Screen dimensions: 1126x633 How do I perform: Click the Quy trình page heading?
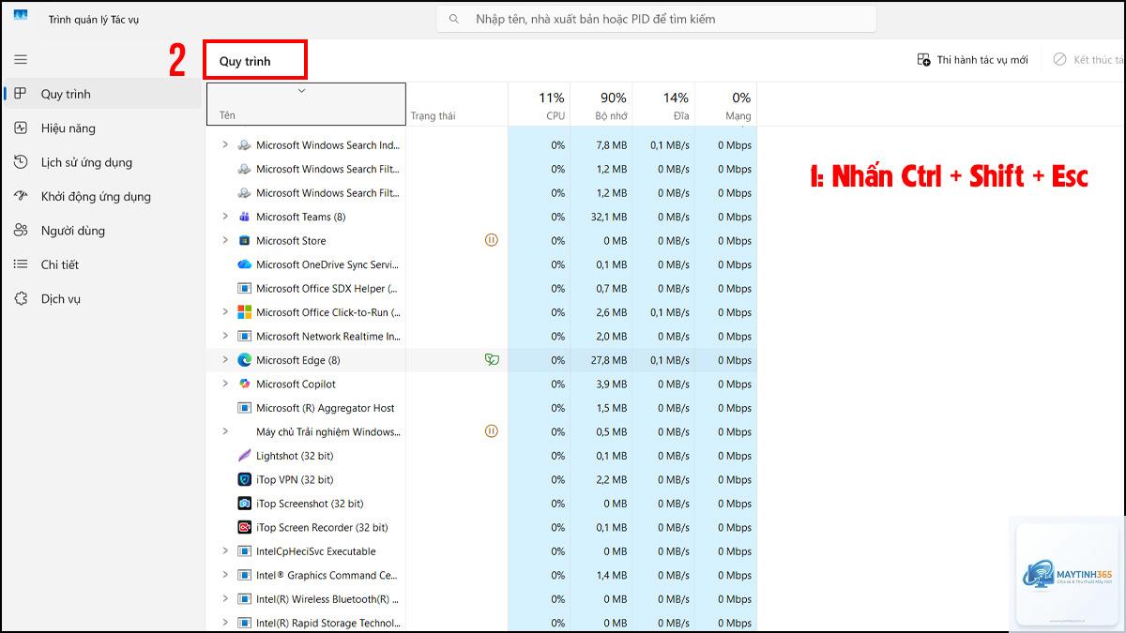[245, 61]
